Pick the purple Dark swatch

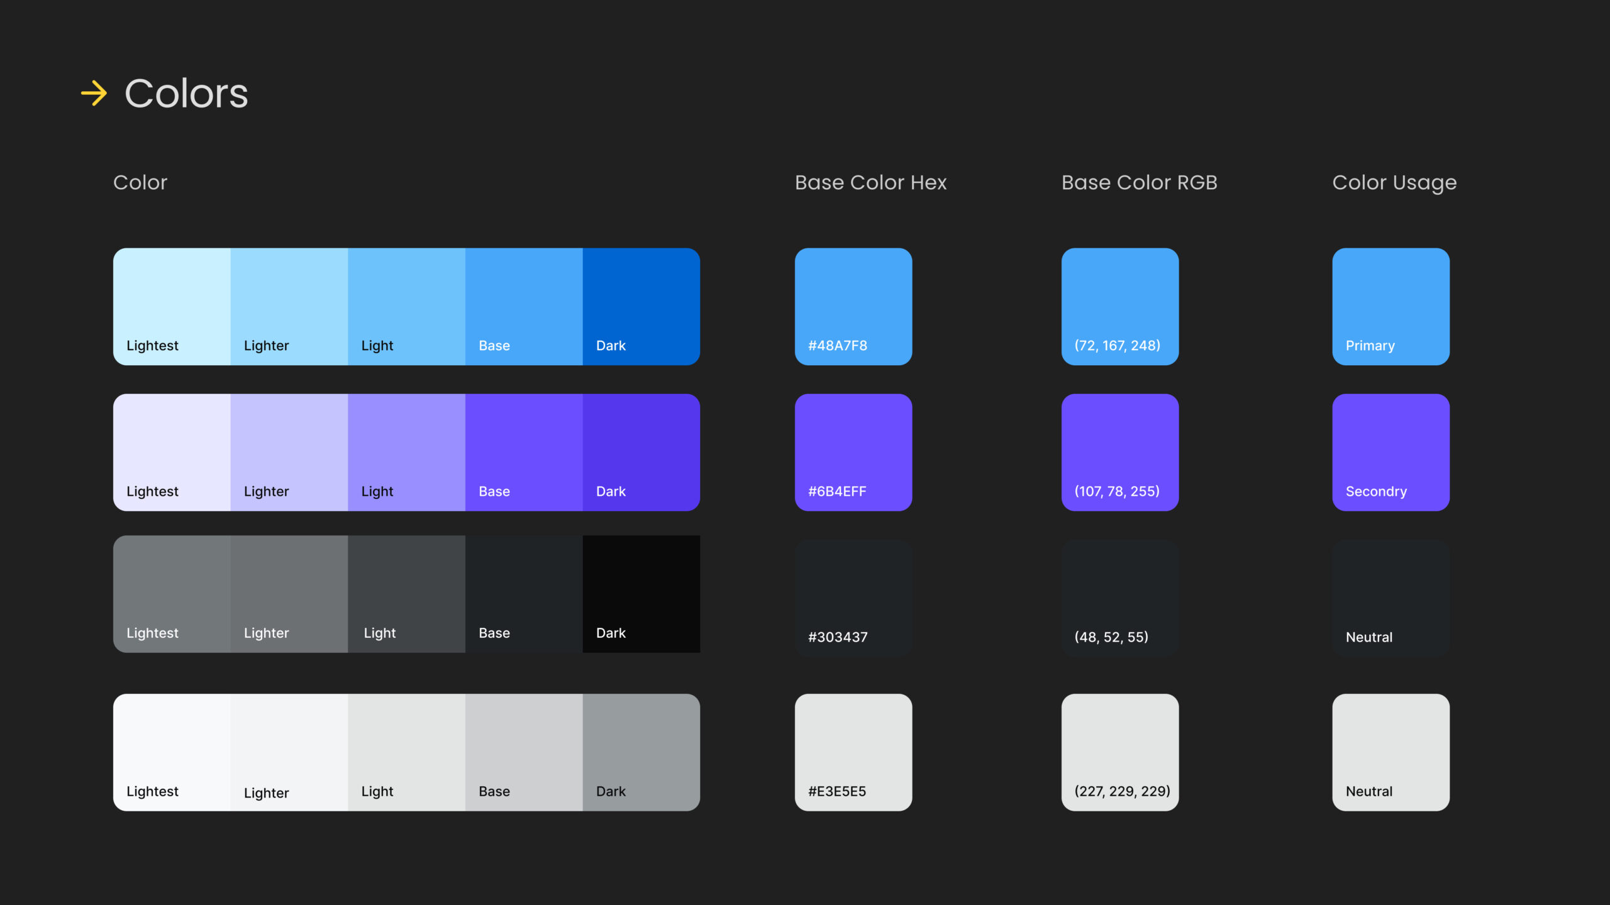pos(641,452)
